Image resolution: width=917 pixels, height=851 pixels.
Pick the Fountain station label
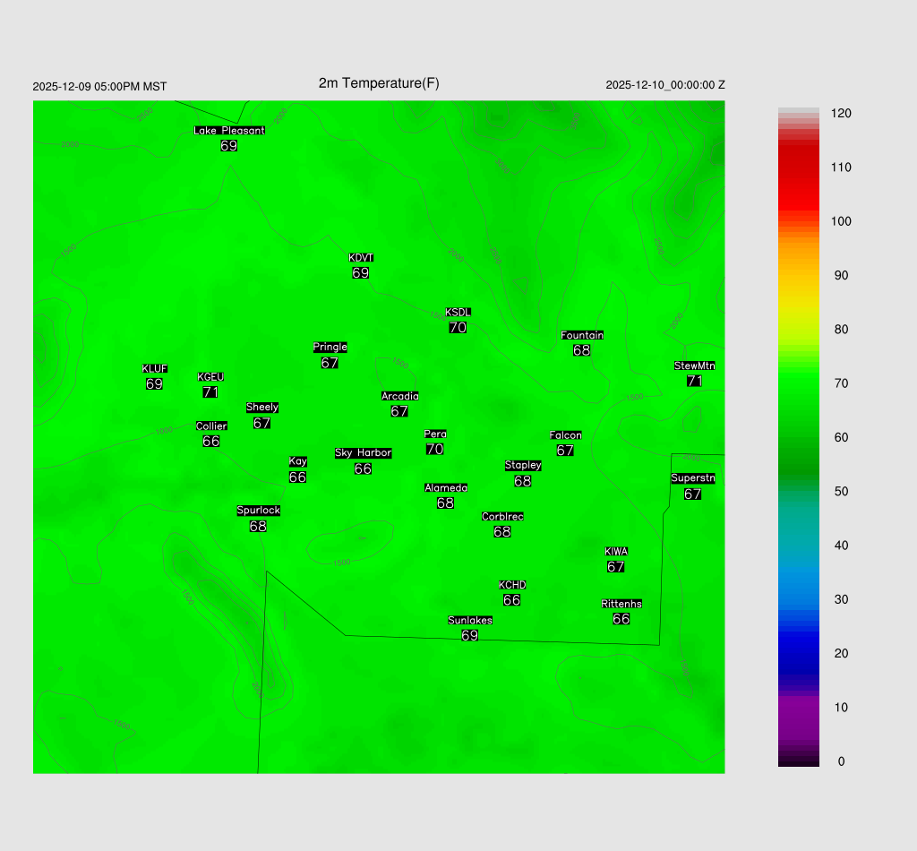tap(581, 335)
